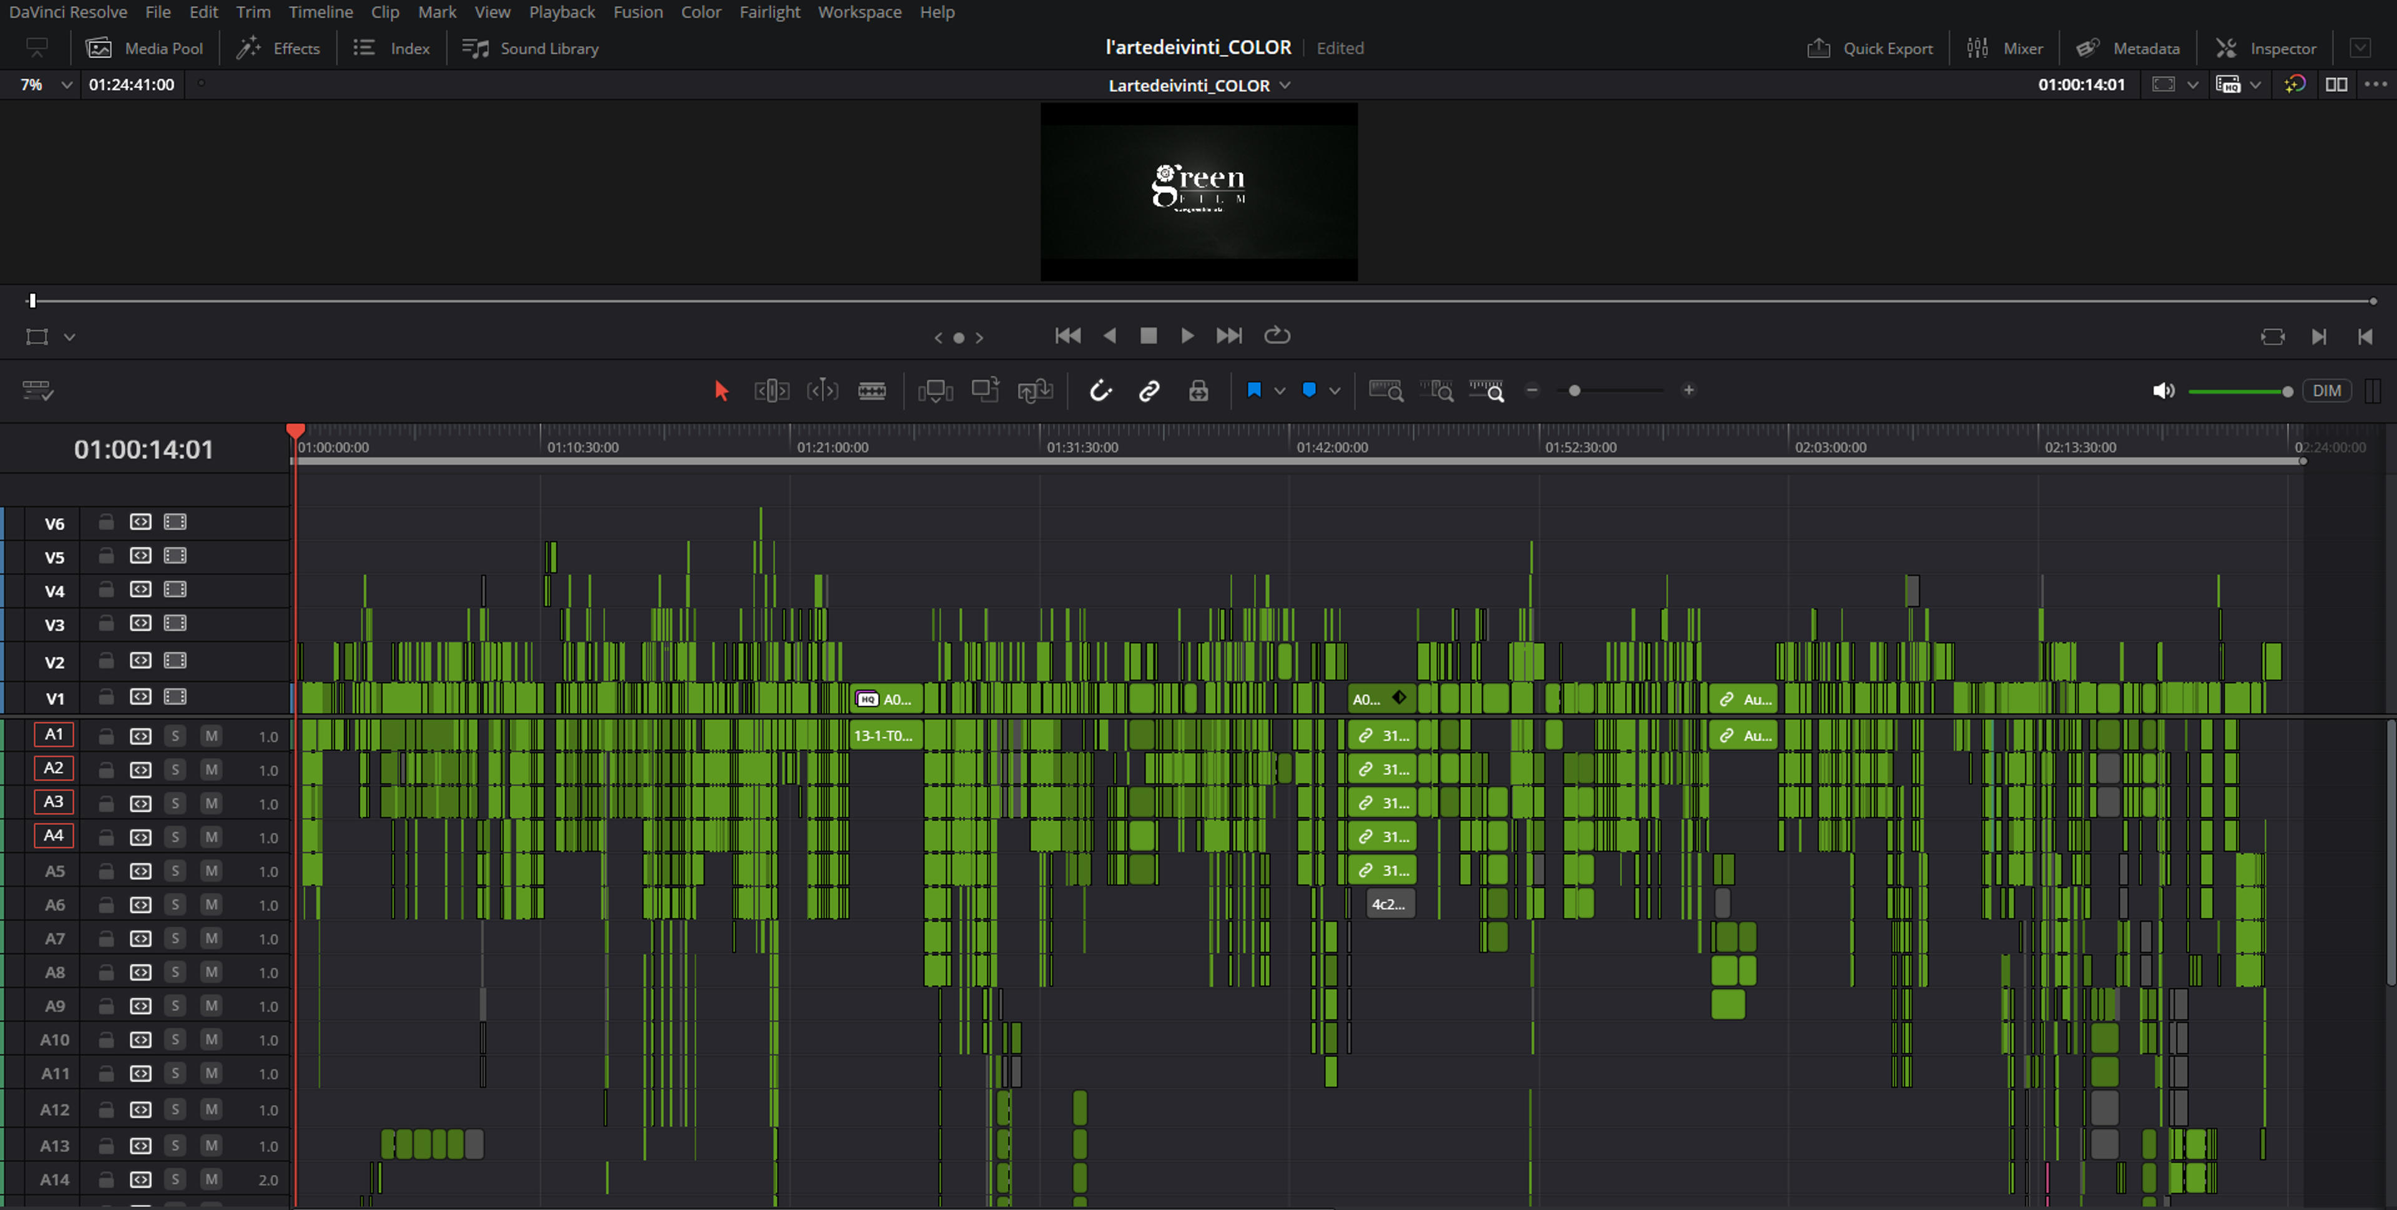2397x1210 pixels.
Task: Mute the speaker volume icon
Action: pos(2164,391)
